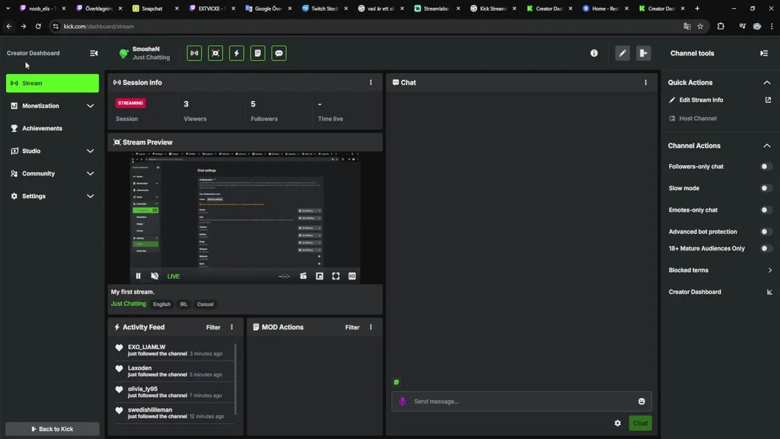
Task: Toggle the MOD Actions panel icon in toolbar
Action: tap(258, 53)
